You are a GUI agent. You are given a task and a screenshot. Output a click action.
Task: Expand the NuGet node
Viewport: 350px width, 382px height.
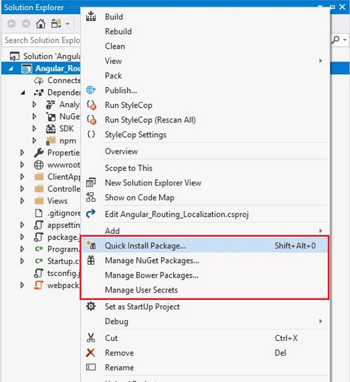tap(35, 117)
